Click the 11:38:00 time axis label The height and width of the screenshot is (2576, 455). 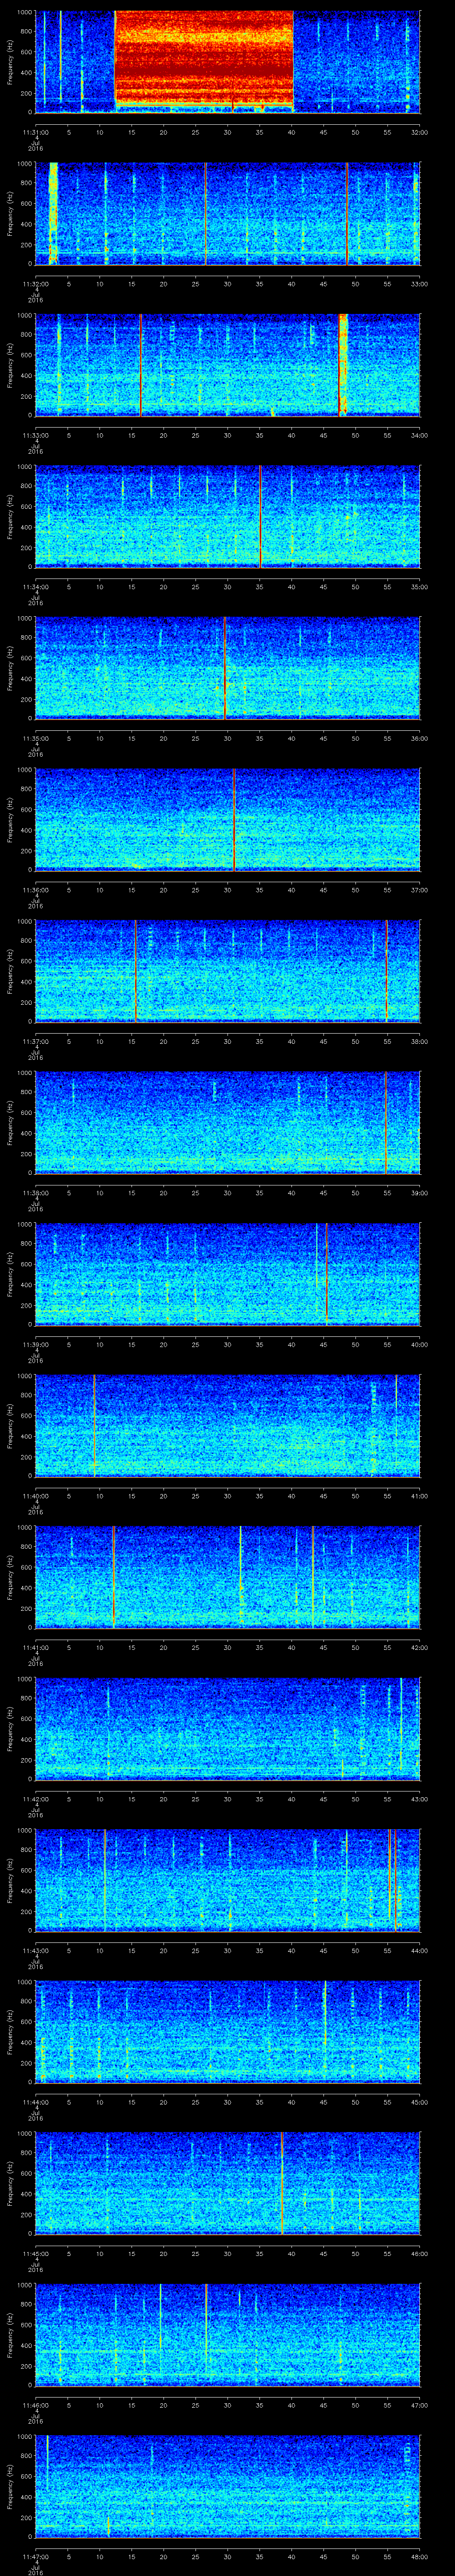[36, 1192]
